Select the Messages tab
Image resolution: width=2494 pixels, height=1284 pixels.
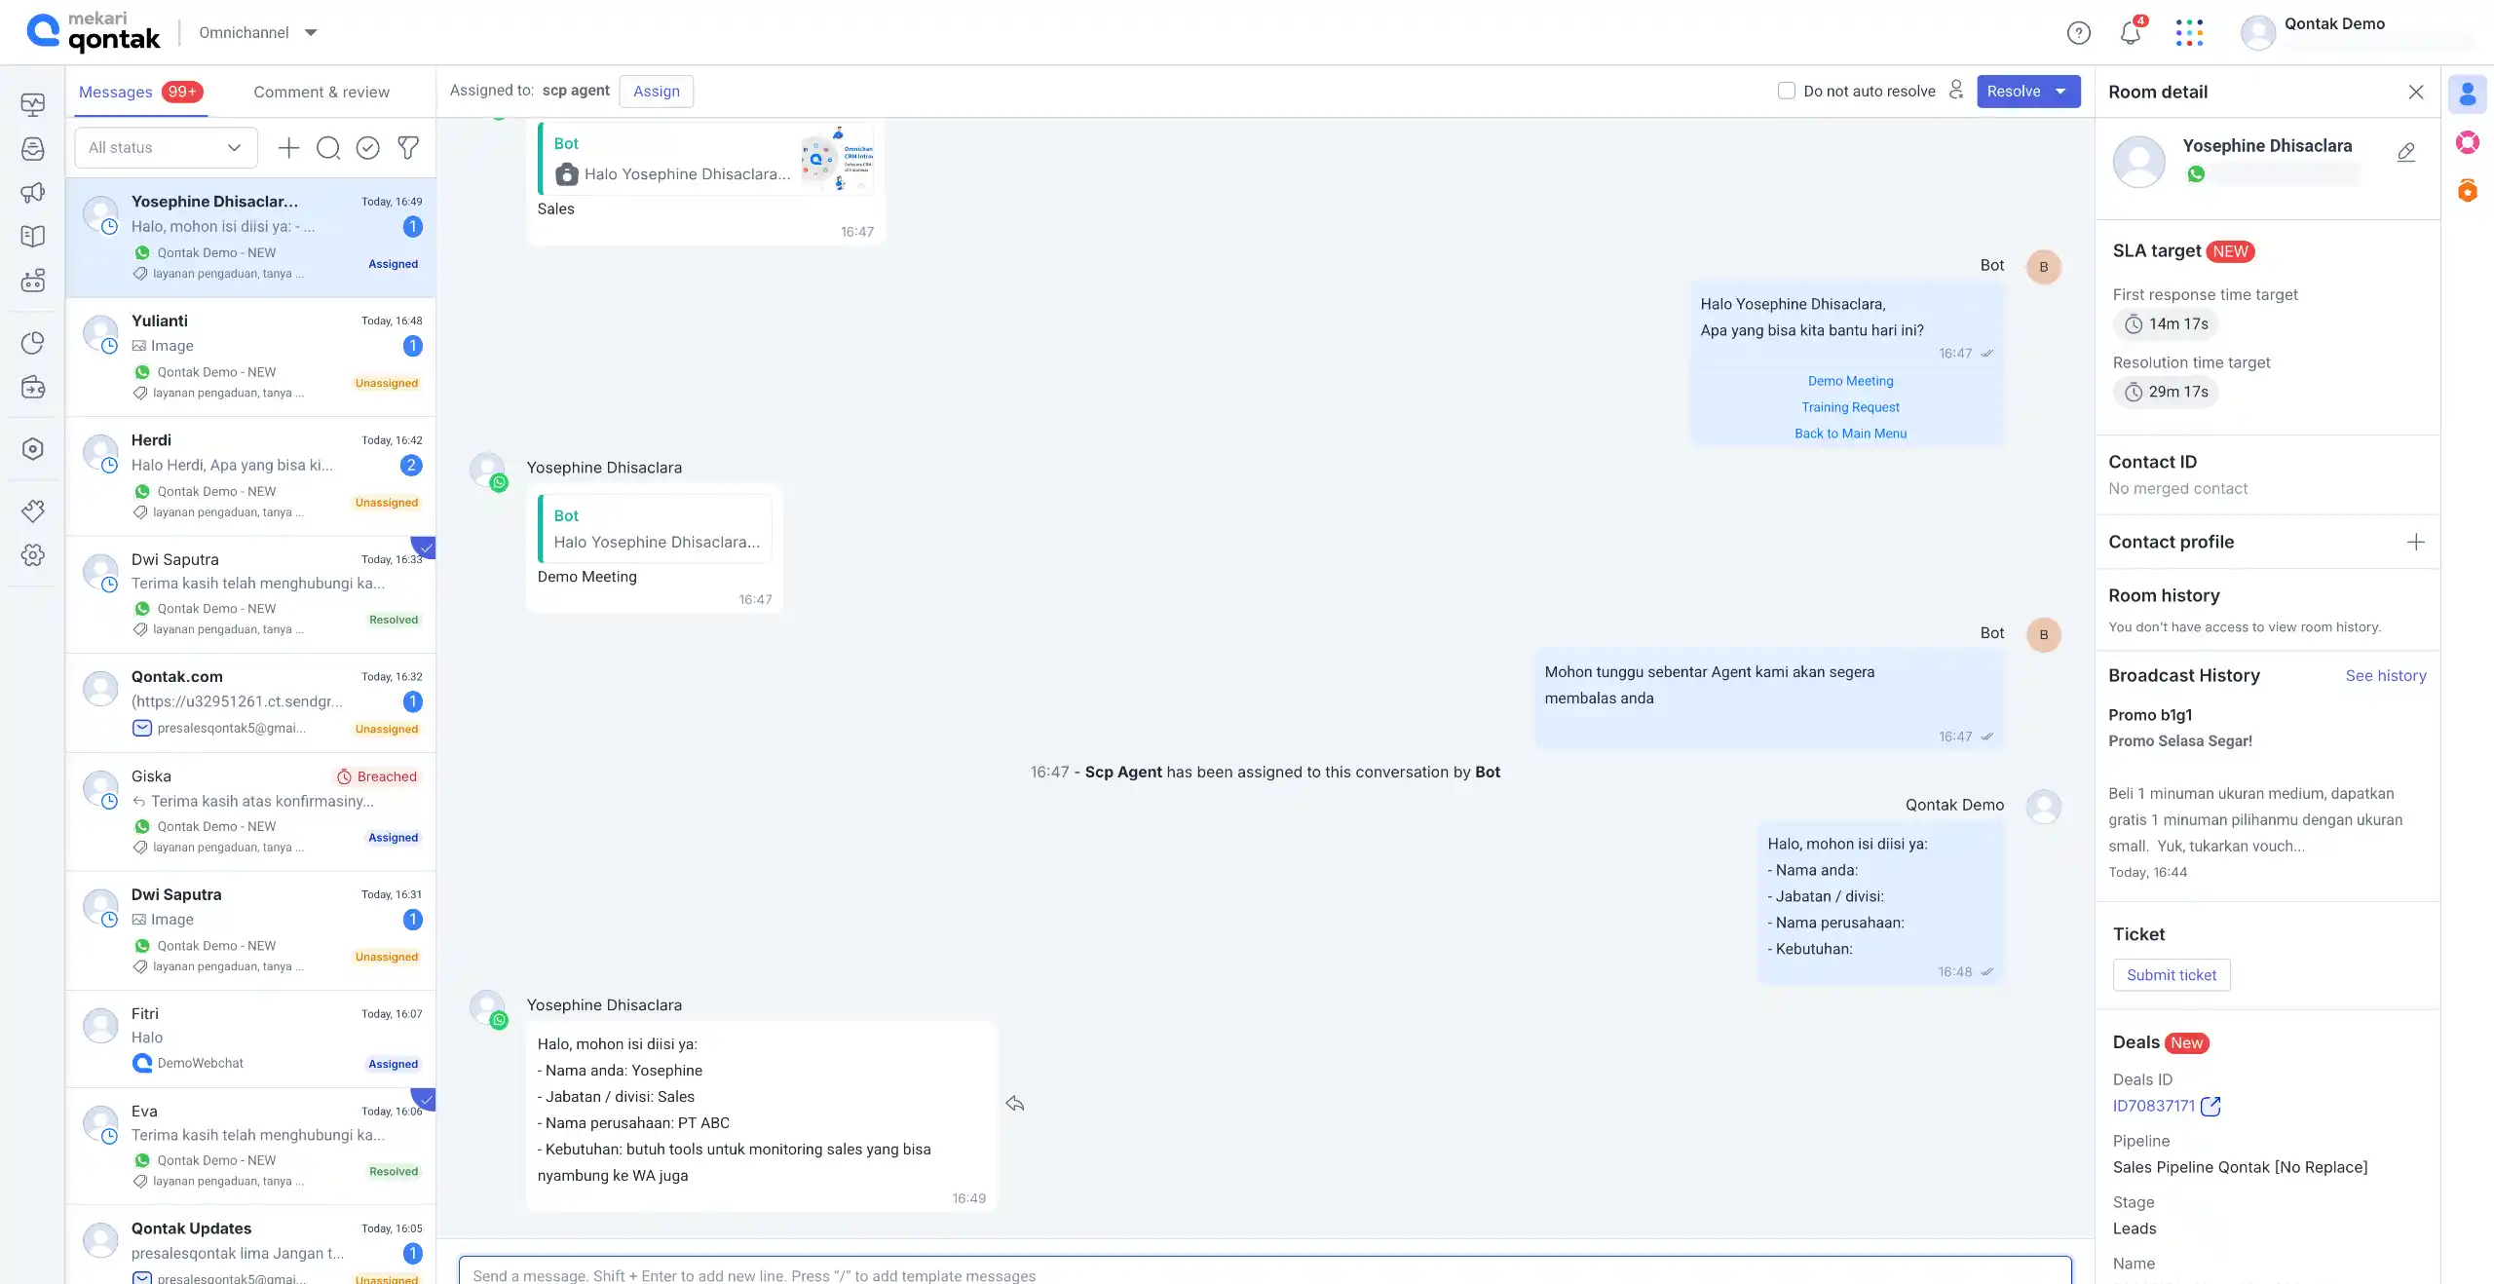point(117,92)
